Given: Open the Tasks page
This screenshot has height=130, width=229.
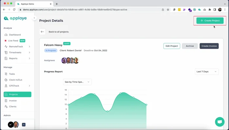Looking at the screenshot, I should click(12, 74).
